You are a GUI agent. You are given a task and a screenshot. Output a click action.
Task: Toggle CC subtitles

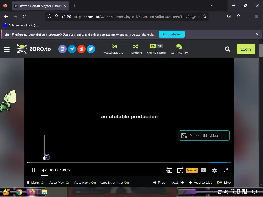pyautogui.click(x=203, y=170)
